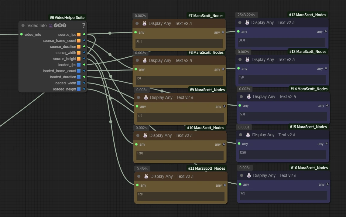Viewport: 346px width, 217px height.
Task: Toggle the gray collapse dot on Video Info node
Action: click(23, 25)
